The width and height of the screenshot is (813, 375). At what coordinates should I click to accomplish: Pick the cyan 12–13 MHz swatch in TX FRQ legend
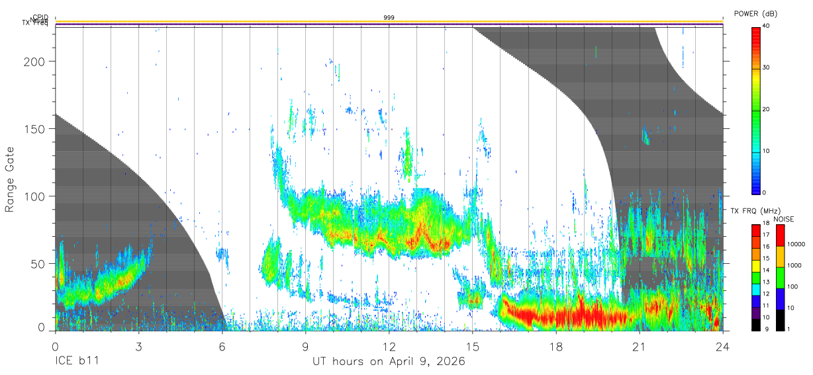[x=755, y=290]
